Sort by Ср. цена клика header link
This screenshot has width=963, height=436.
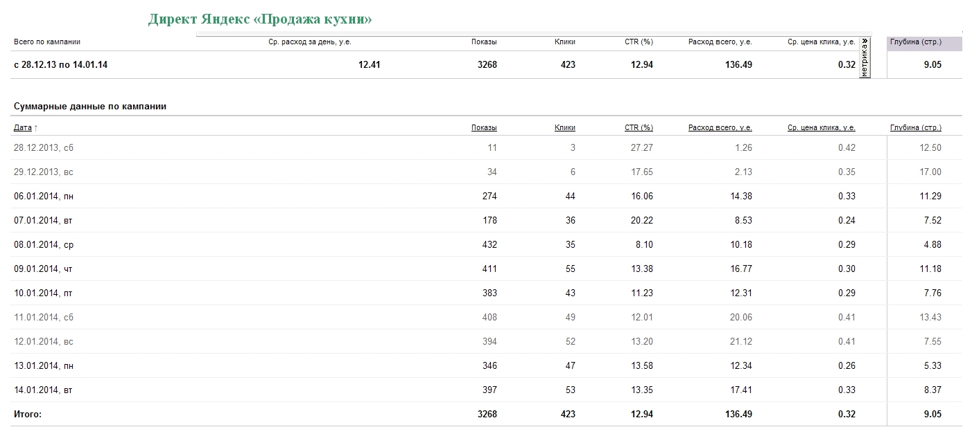822,127
